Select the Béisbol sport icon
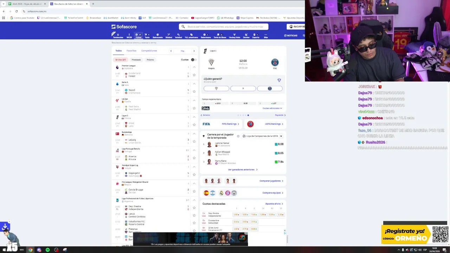This screenshot has width=450, height=253. [169, 35]
